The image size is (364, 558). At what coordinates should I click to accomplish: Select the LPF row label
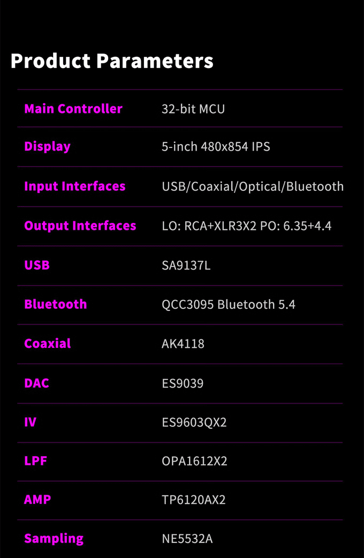coord(35,461)
